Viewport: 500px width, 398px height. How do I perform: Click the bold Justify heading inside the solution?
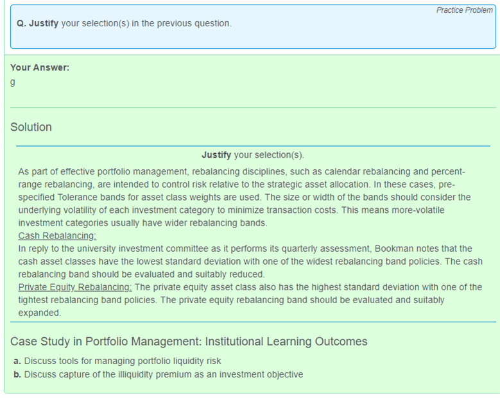click(216, 155)
